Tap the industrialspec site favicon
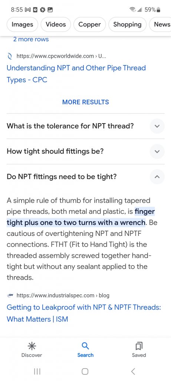The height and width of the screenshot is (381, 171). click(x=10, y=295)
